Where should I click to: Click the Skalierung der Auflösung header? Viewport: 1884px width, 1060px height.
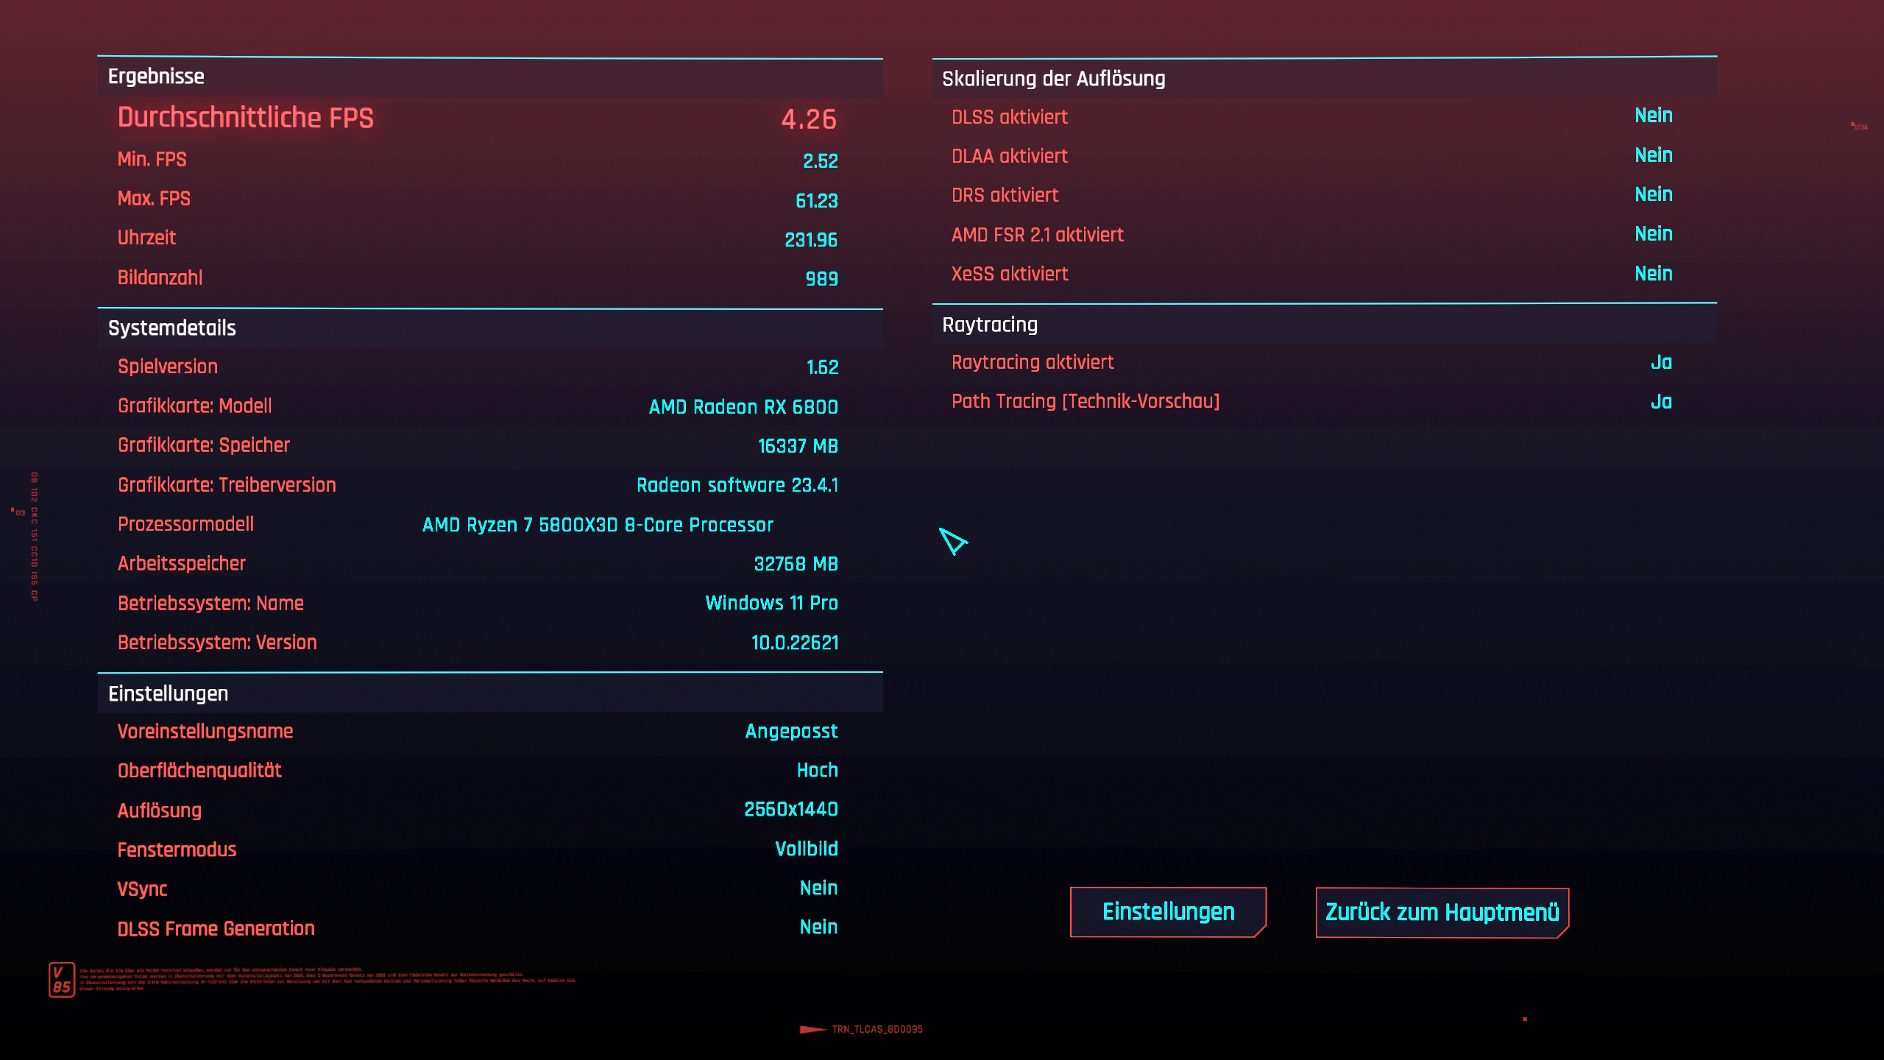click(x=1053, y=79)
